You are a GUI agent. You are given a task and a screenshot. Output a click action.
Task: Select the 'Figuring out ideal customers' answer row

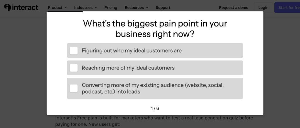(x=155, y=51)
